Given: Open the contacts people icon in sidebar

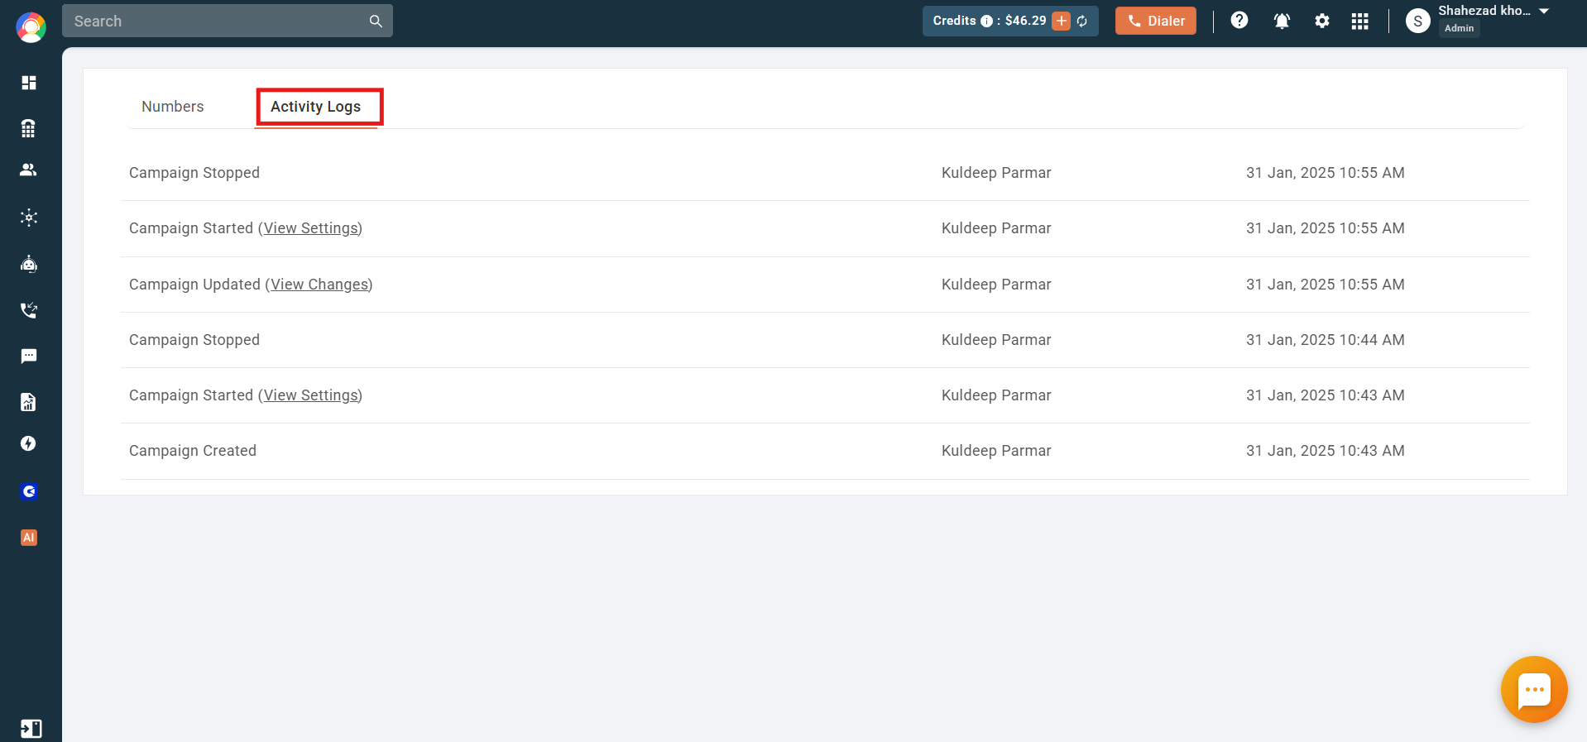Looking at the screenshot, I should [x=29, y=170].
